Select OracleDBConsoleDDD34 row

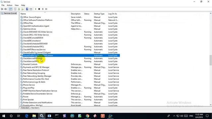pos(70,38)
